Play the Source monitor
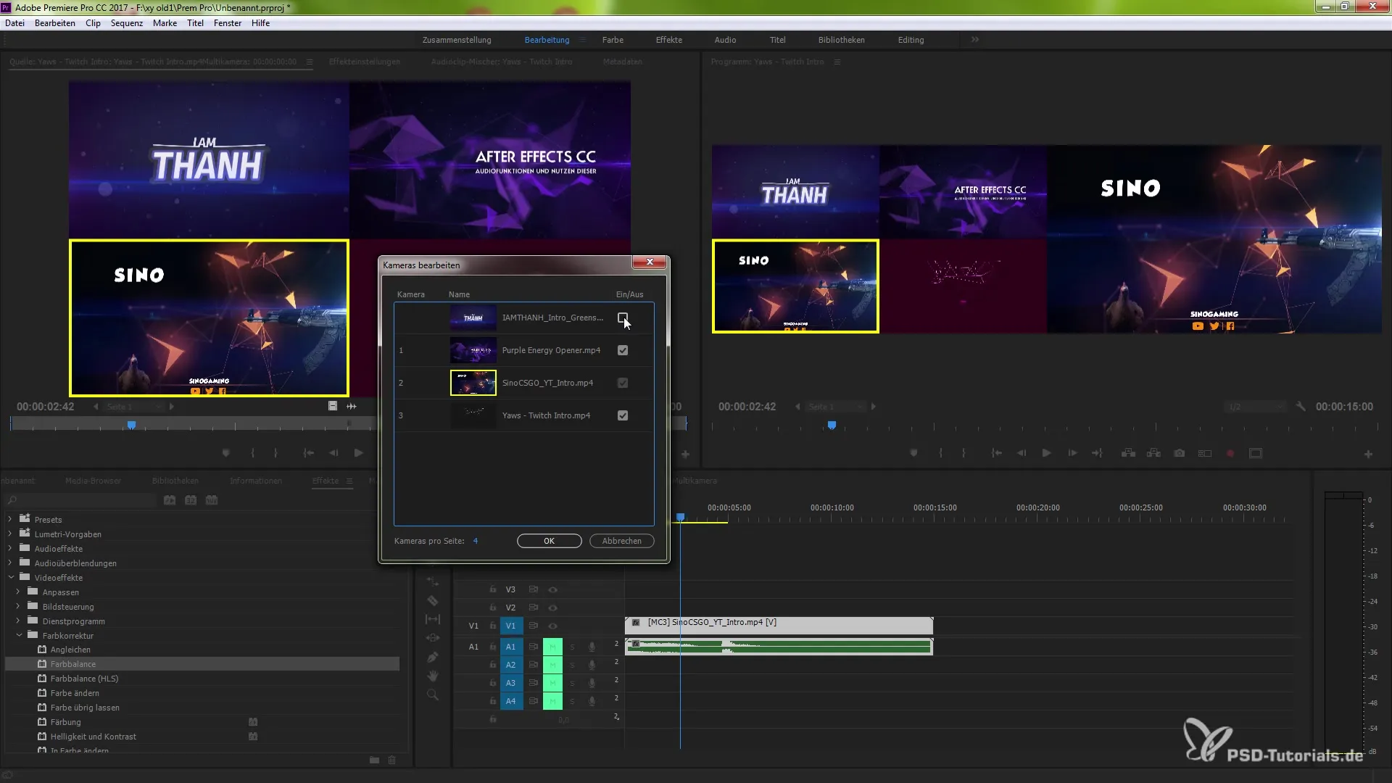 [x=358, y=453]
